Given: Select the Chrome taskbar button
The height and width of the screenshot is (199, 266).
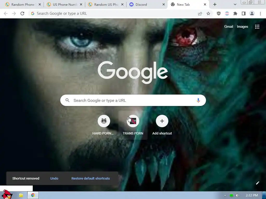Looking at the screenshot, I should click(33, 195).
